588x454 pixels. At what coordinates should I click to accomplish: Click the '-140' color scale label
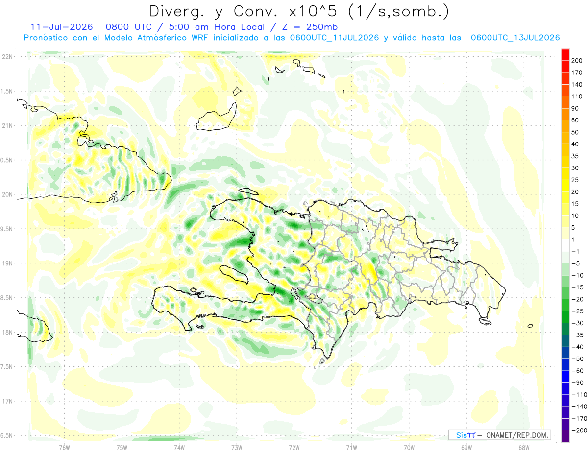coord(579,406)
